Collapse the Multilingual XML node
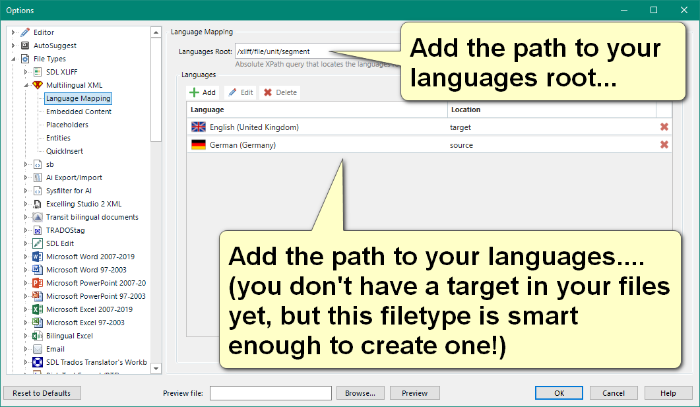700x407 pixels. pos(26,85)
